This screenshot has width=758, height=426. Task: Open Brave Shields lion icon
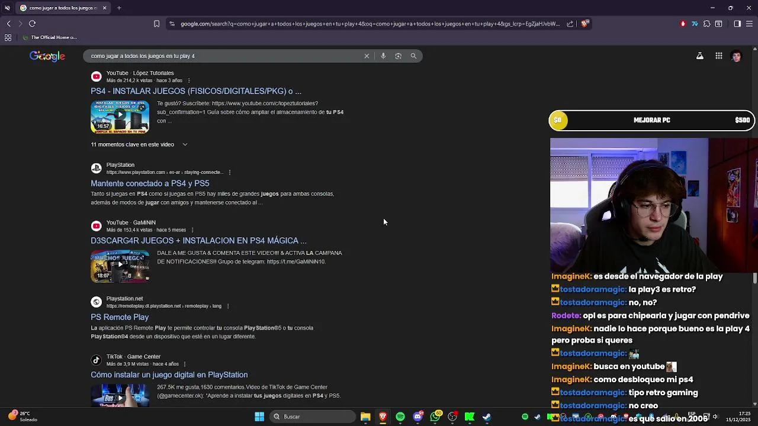[x=584, y=24]
